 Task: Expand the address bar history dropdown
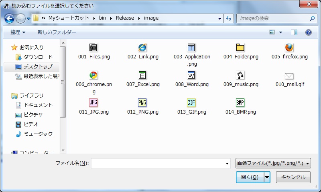click(x=219, y=18)
